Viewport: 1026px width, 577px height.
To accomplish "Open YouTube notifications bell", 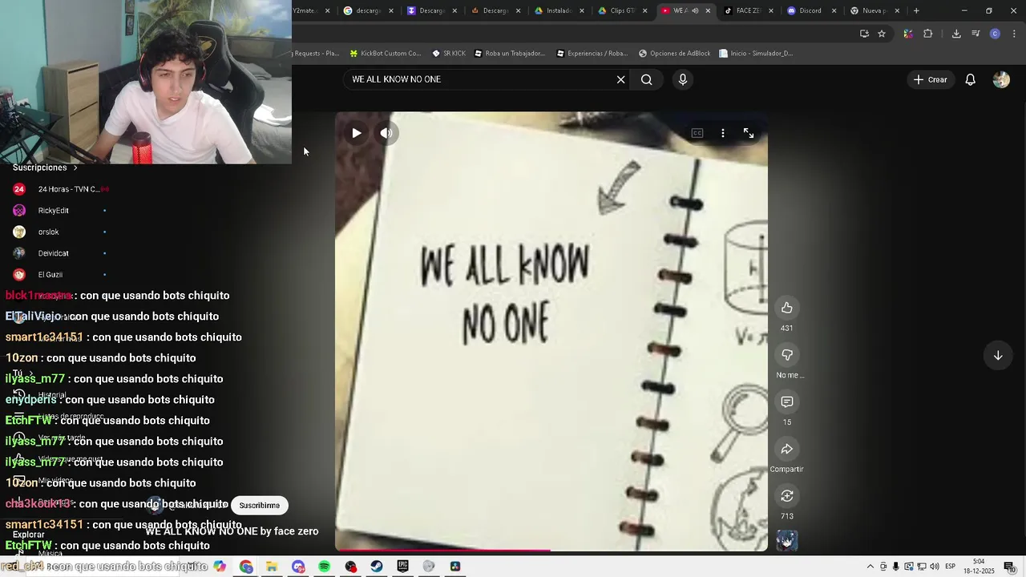I will tap(971, 79).
